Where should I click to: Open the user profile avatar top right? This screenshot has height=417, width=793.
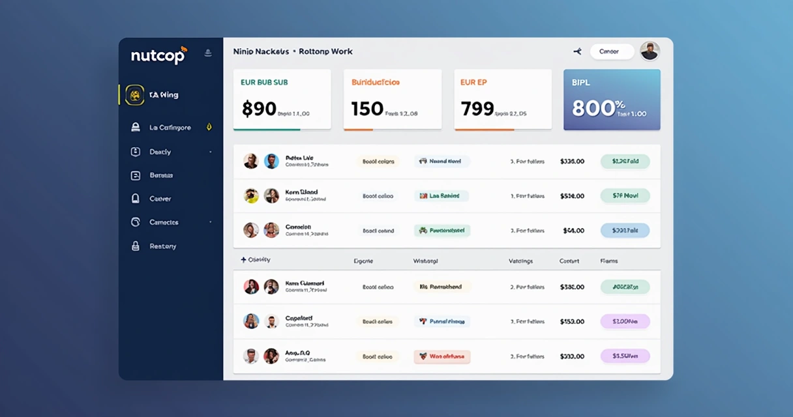coord(650,51)
